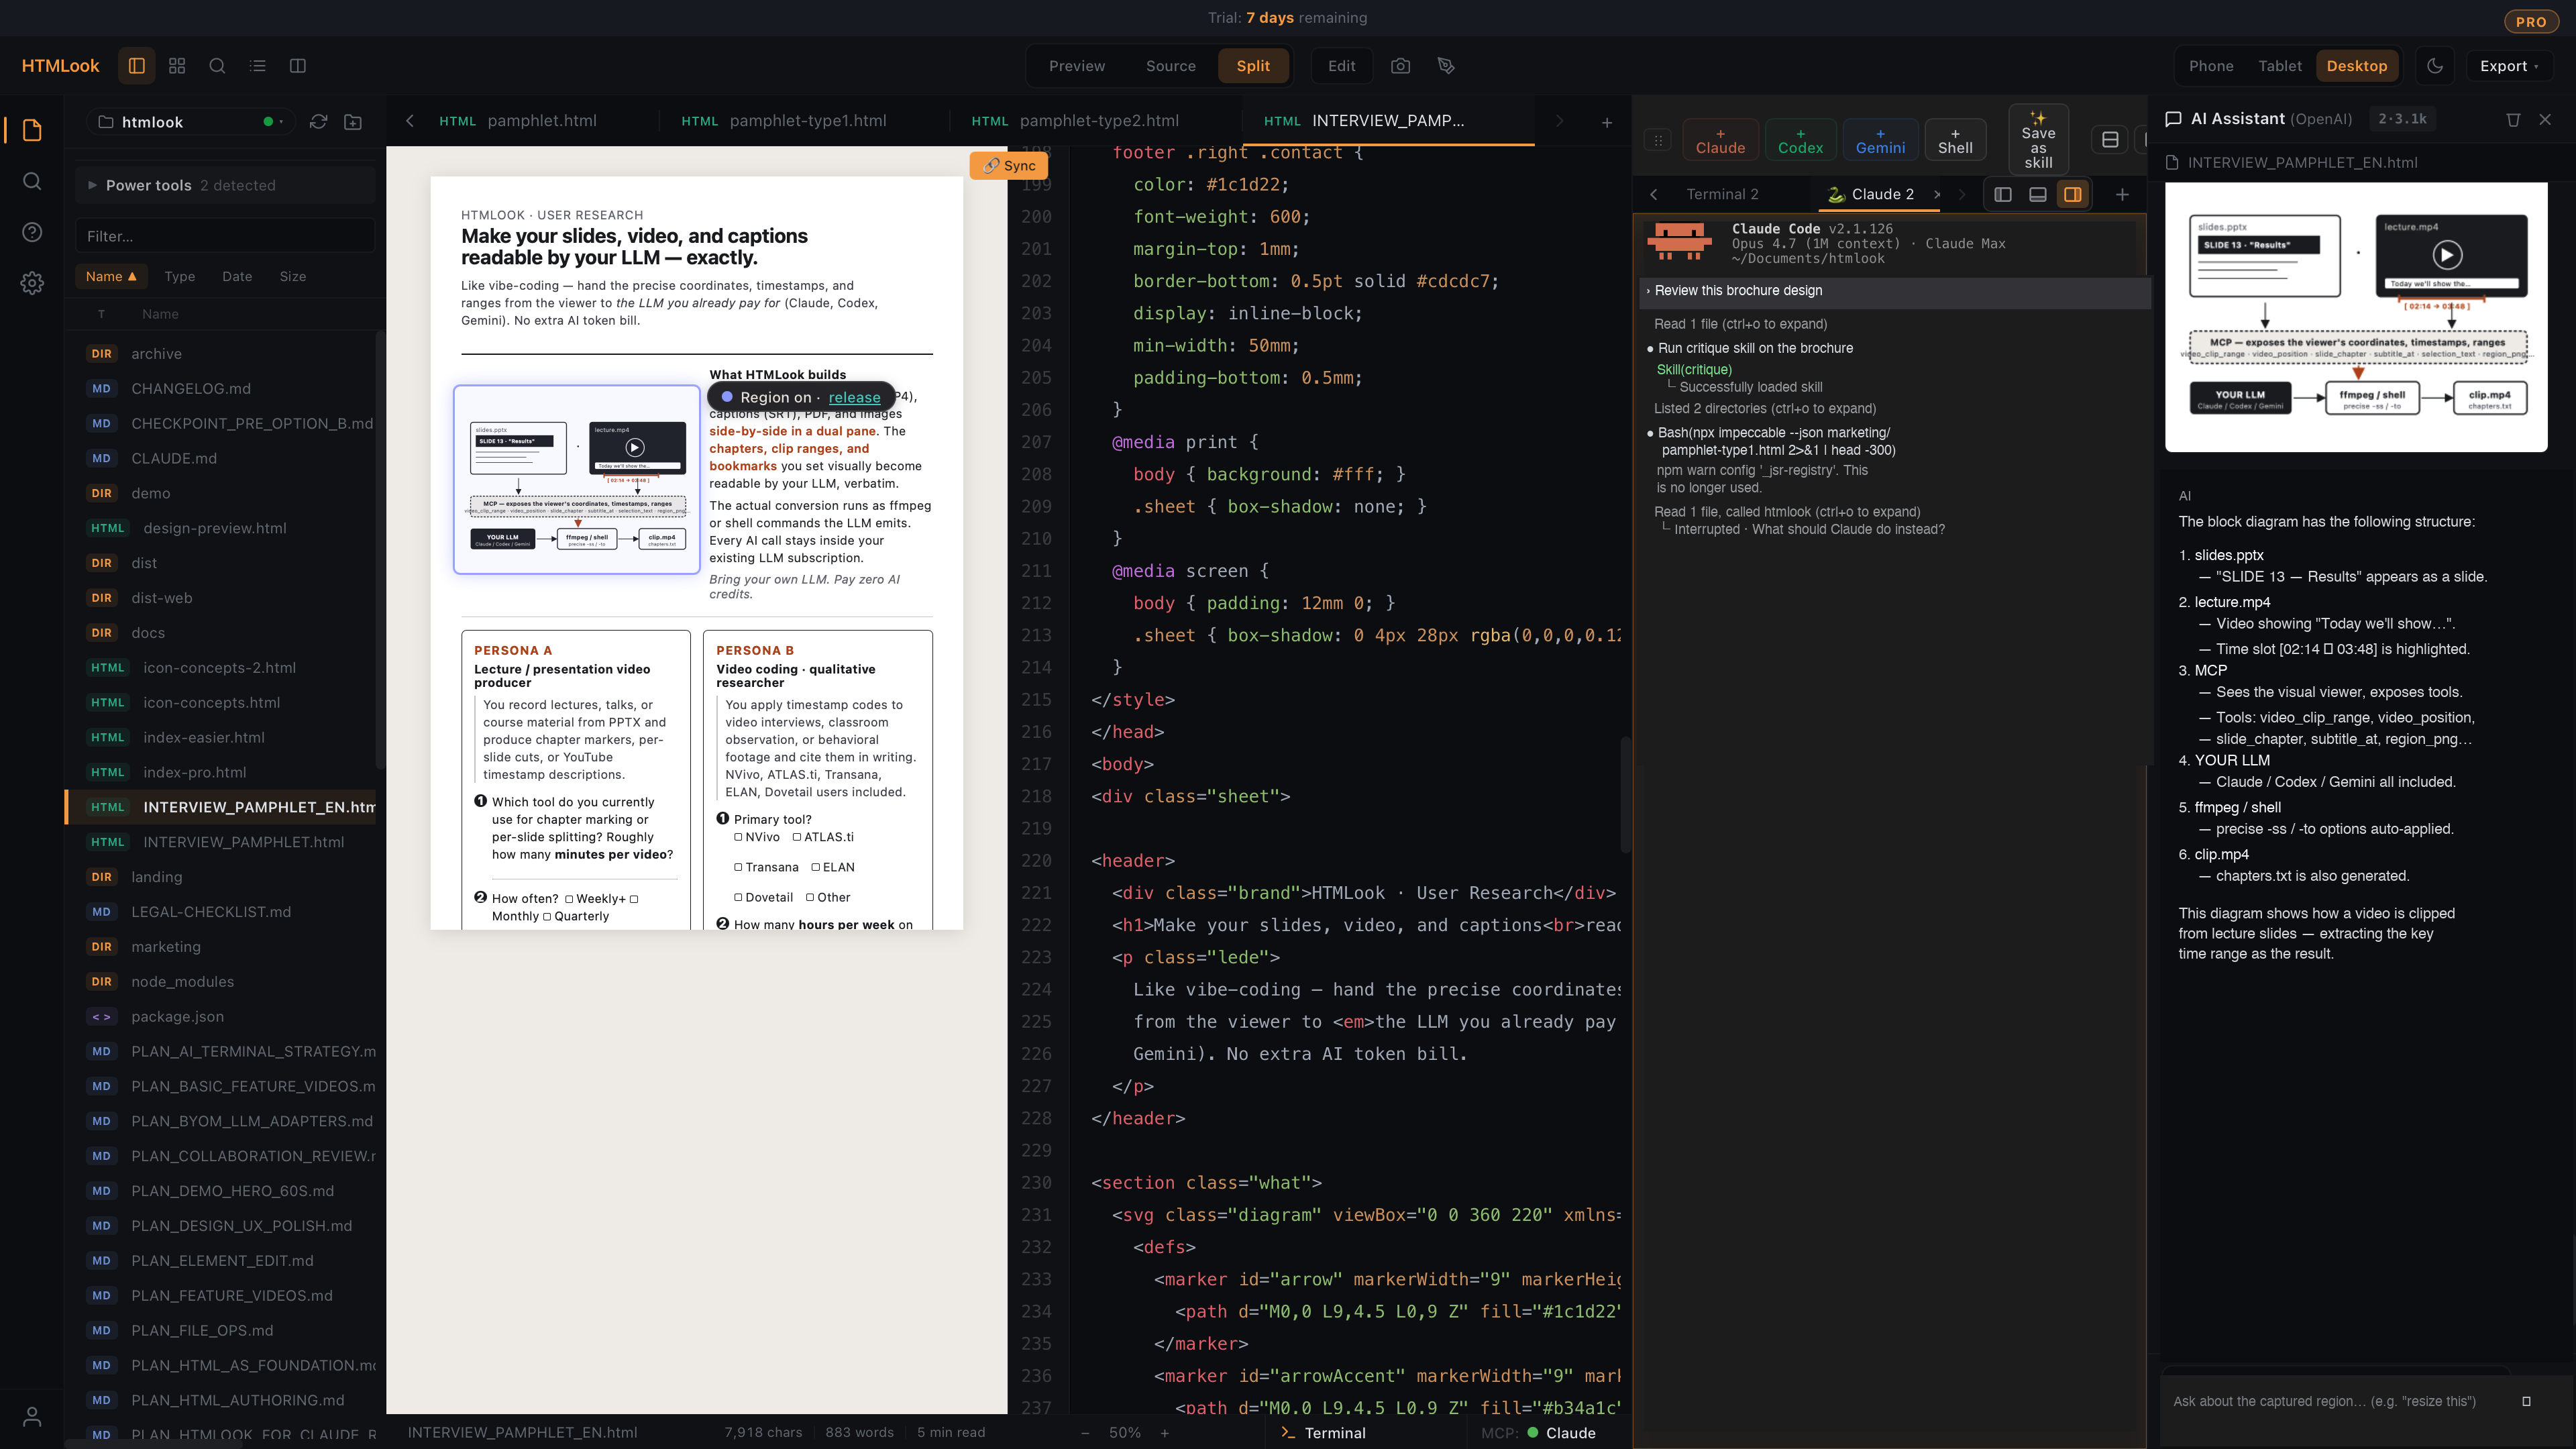2576x1449 pixels.
Task: Click the drag handle icon left of Claude button
Action: pyautogui.click(x=1658, y=140)
